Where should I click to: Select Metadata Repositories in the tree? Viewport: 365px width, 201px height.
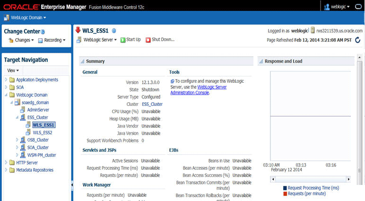click(35, 170)
